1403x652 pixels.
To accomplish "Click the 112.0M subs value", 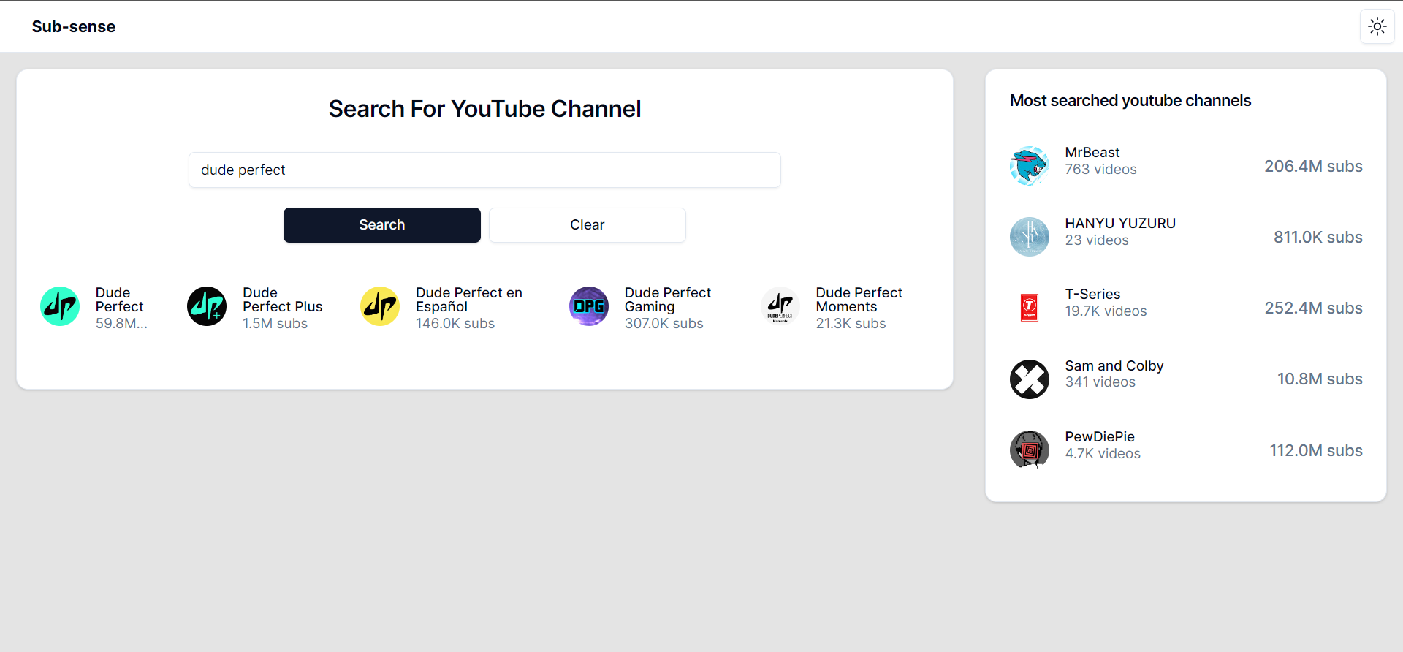I will pos(1315,450).
